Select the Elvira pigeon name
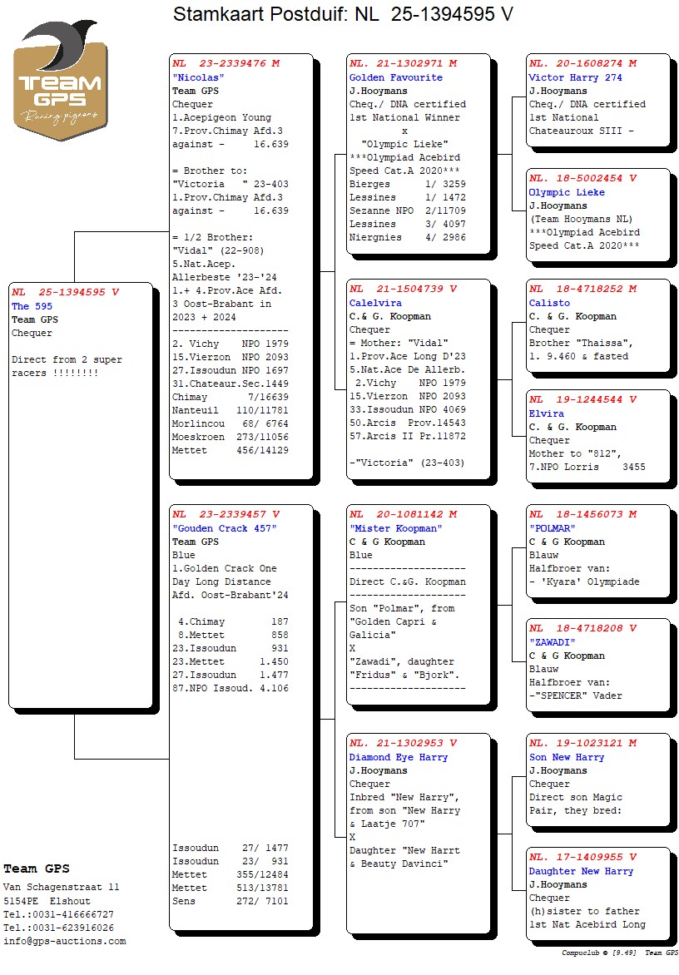 [x=546, y=413]
